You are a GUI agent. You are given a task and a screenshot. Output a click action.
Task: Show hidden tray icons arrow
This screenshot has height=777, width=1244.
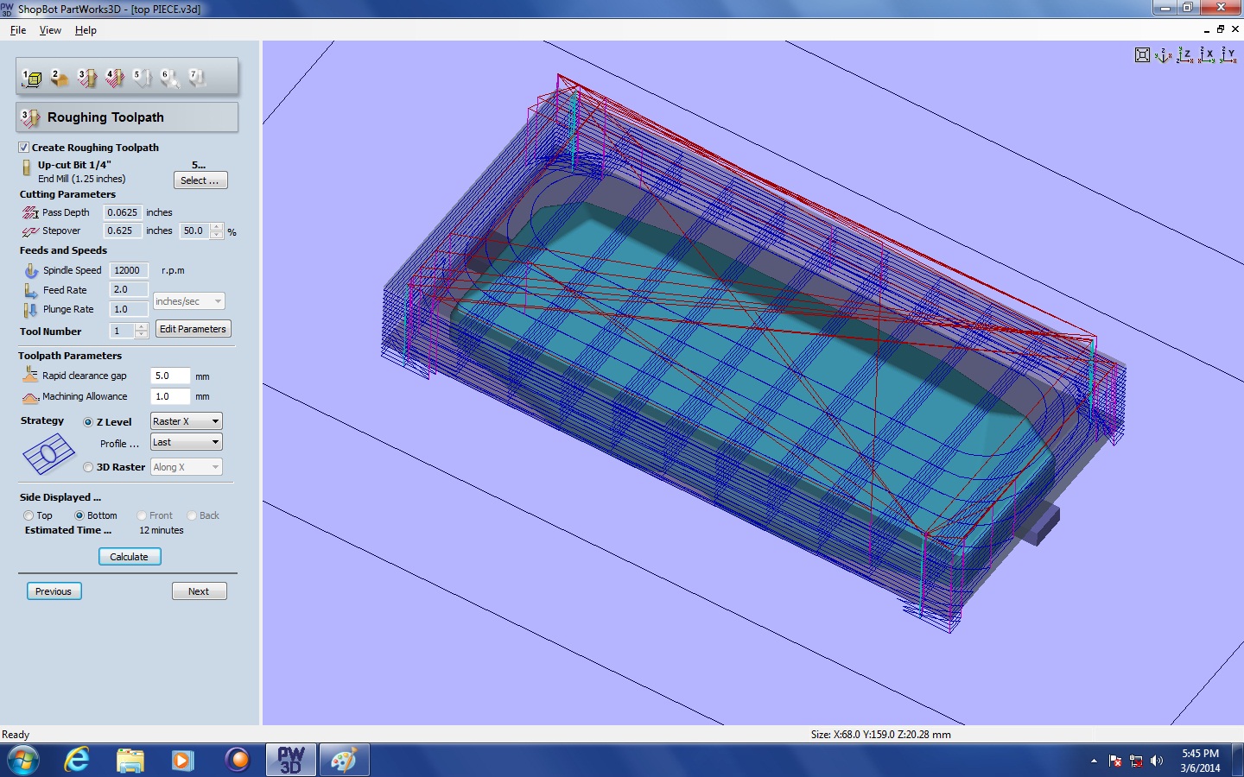[1094, 761]
